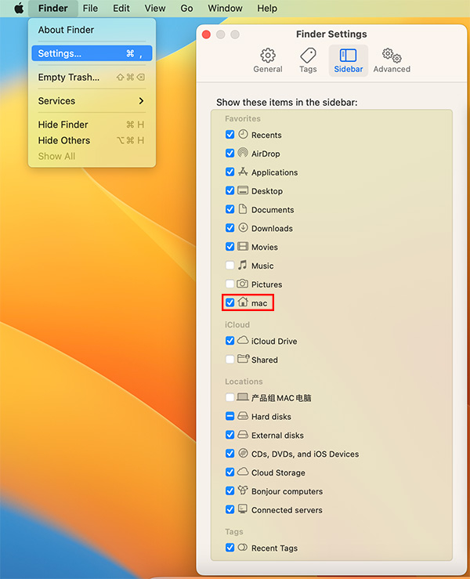This screenshot has width=470, height=579.
Task: Click the Pictures camera icon
Action: click(243, 284)
